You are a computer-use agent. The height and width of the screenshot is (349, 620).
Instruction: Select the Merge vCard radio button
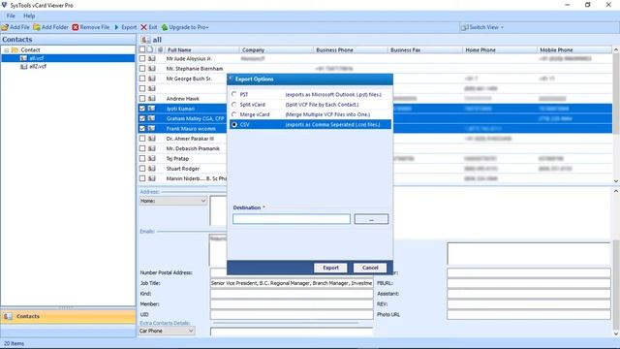pos(234,114)
